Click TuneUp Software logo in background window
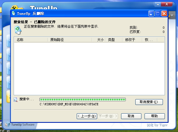The width and height of the screenshot is (178, 132). click(20, 124)
